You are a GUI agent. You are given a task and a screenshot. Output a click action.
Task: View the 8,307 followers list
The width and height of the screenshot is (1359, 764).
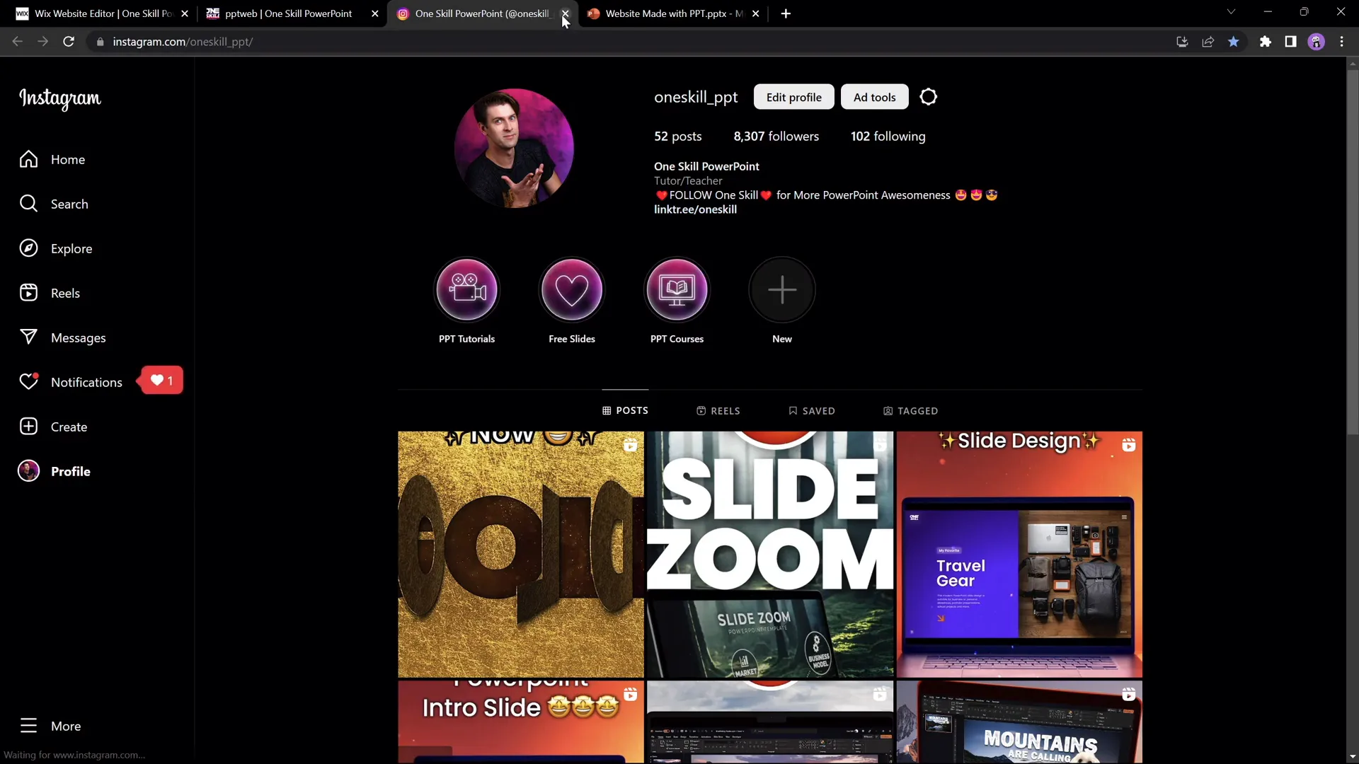click(x=776, y=137)
